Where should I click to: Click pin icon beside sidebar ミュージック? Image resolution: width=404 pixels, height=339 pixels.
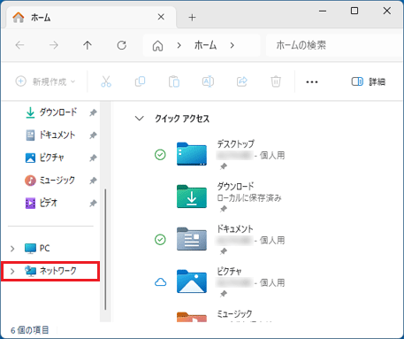coord(93,181)
